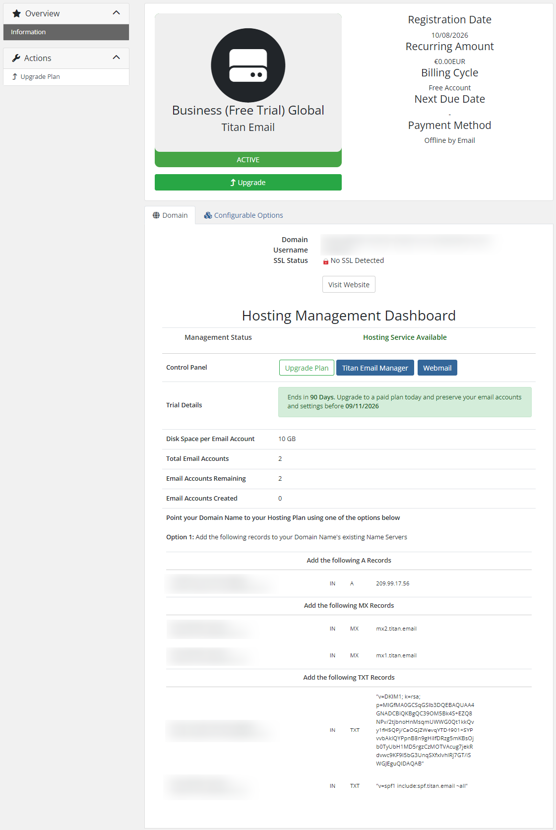Open the Titan Email Manager
556x830 pixels.
[x=375, y=368]
